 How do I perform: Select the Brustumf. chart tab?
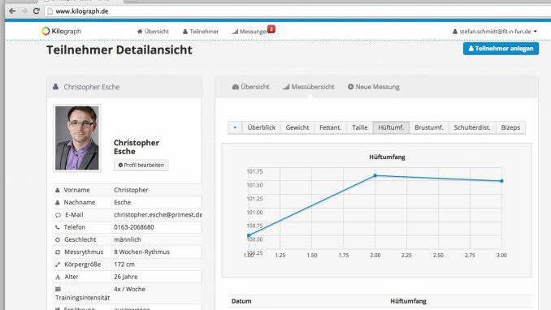429,127
